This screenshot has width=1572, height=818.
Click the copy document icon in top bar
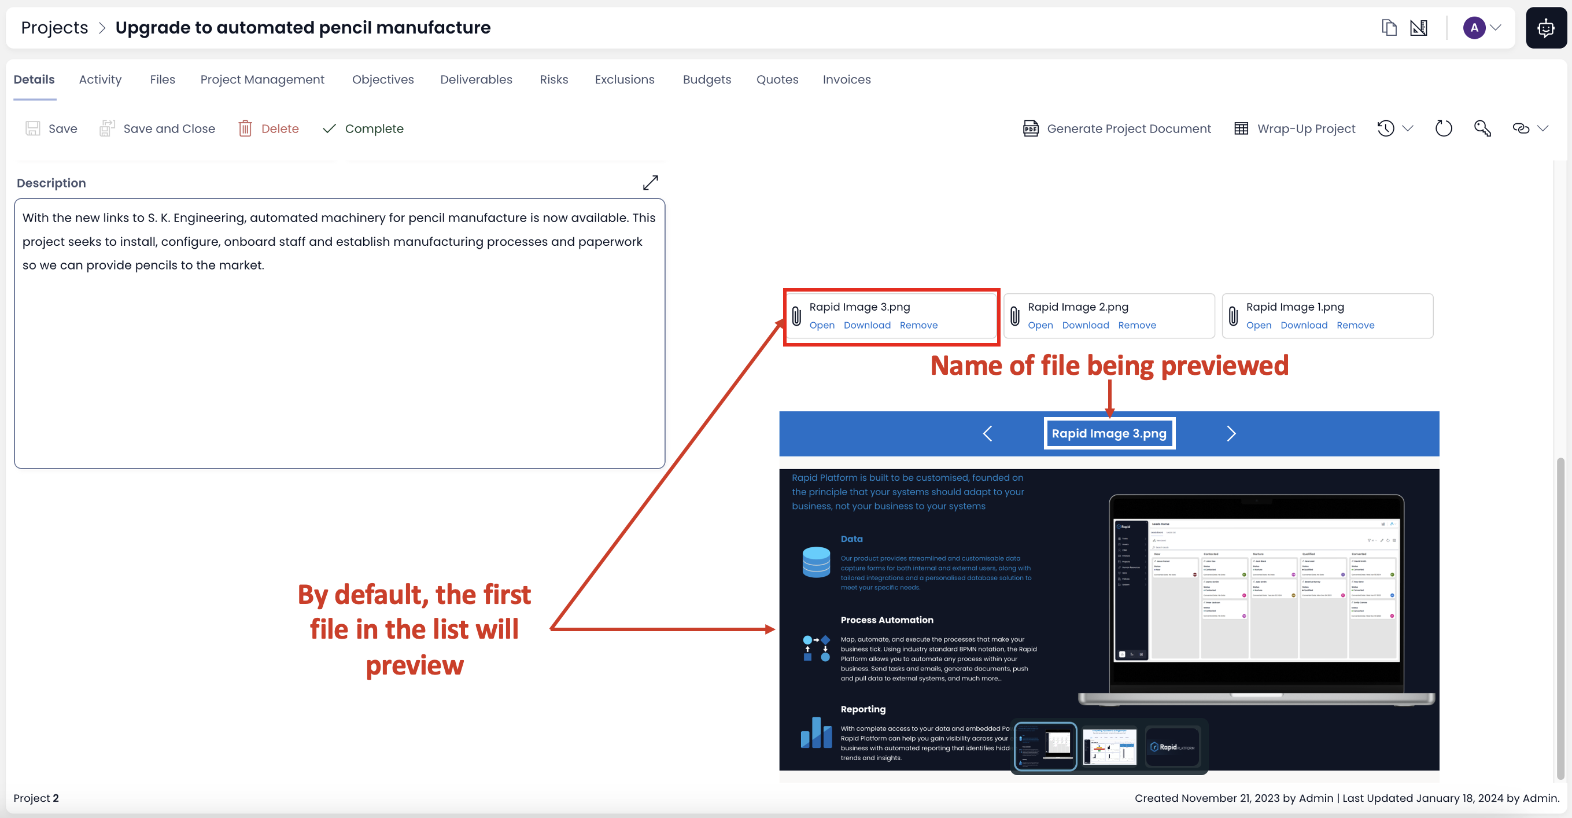[1390, 27]
